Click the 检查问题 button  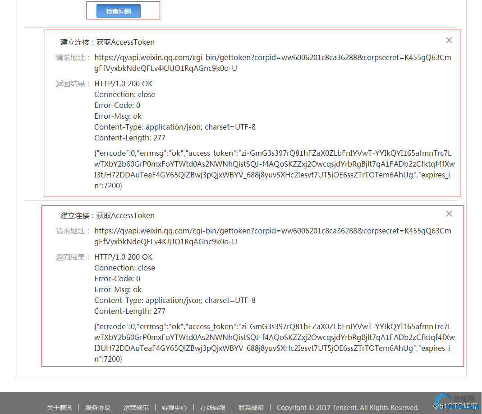coord(118,11)
